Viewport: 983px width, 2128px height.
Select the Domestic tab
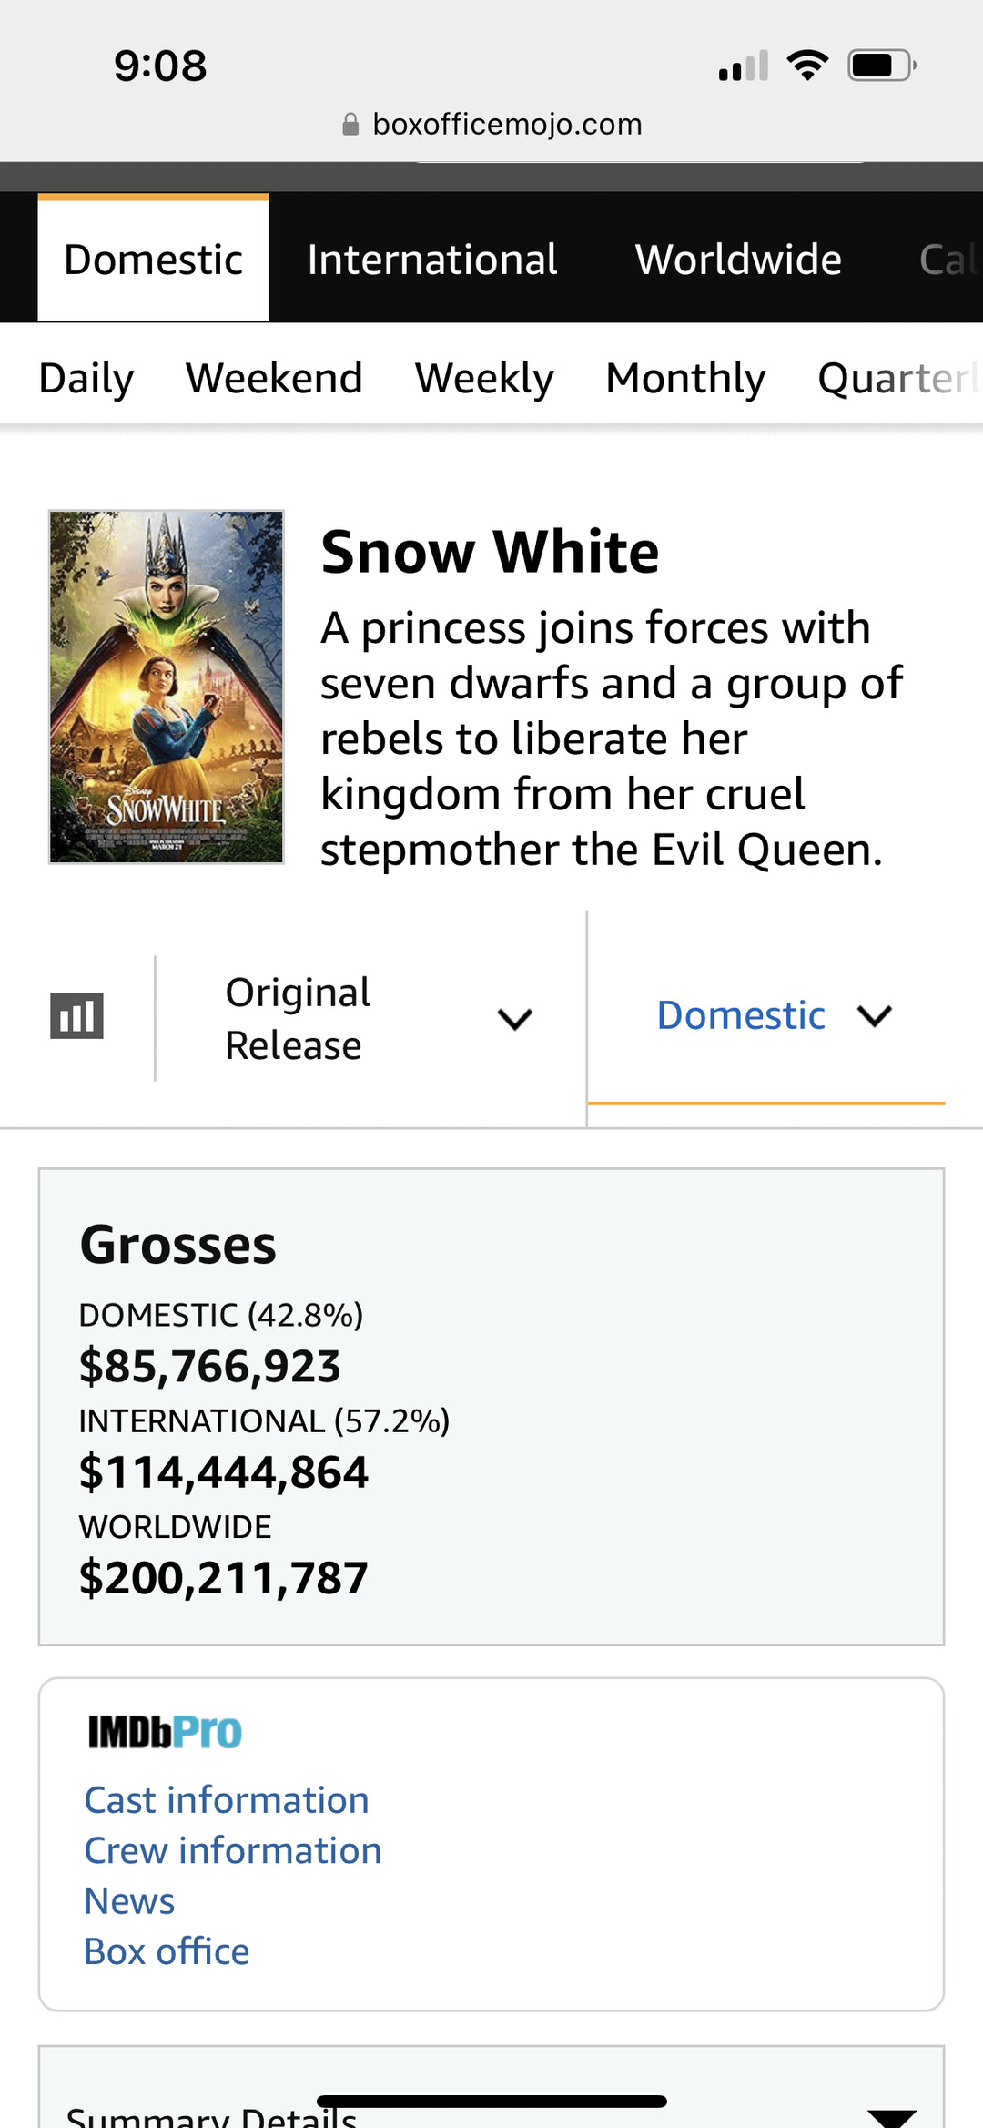coord(153,260)
